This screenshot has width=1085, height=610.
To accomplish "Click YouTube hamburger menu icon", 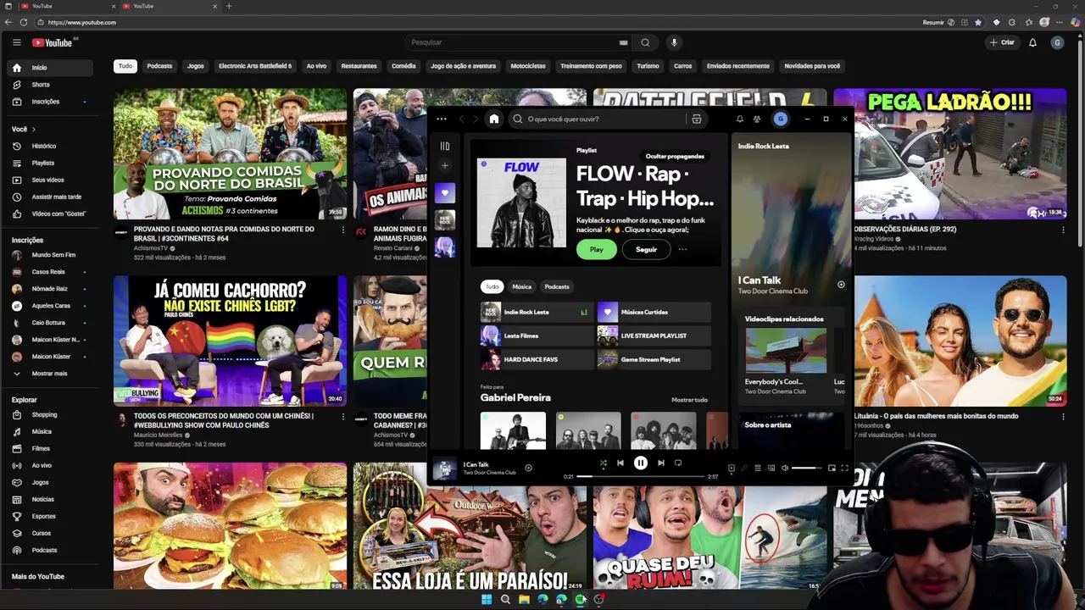I will tap(16, 42).
